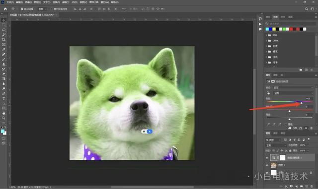Create new swatch group folder icon
The width and height of the screenshot is (318, 189).
tap(301, 70)
